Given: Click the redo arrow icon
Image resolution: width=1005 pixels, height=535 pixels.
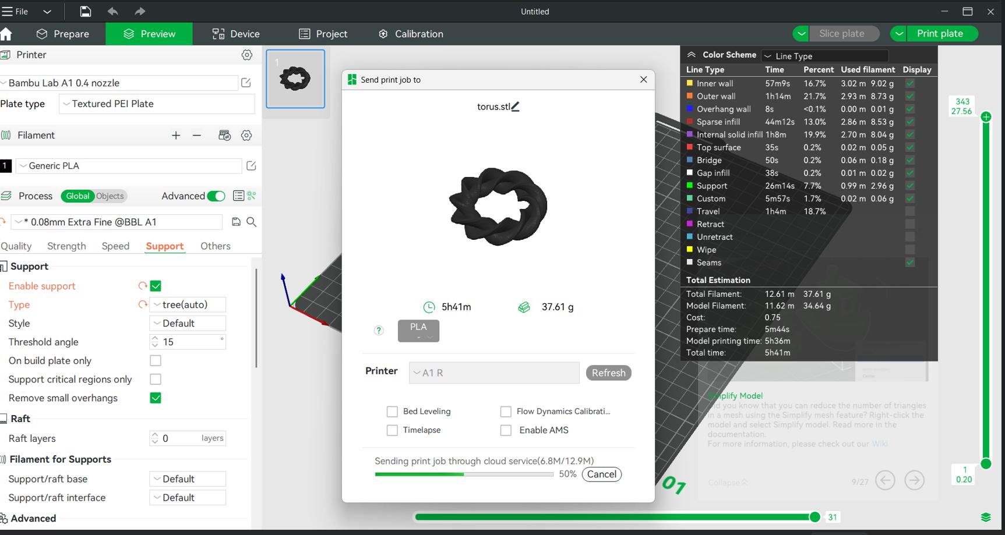Looking at the screenshot, I should pyautogui.click(x=140, y=11).
